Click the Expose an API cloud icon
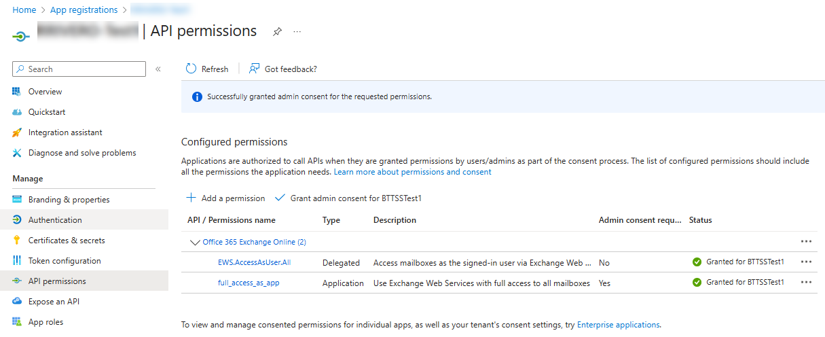This screenshot has width=825, height=337. (17, 302)
